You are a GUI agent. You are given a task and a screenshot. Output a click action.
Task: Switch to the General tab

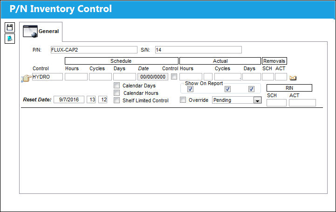[x=41, y=32]
